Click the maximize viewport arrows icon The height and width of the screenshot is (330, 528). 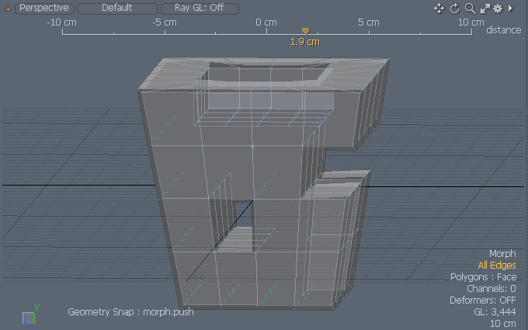click(x=485, y=9)
